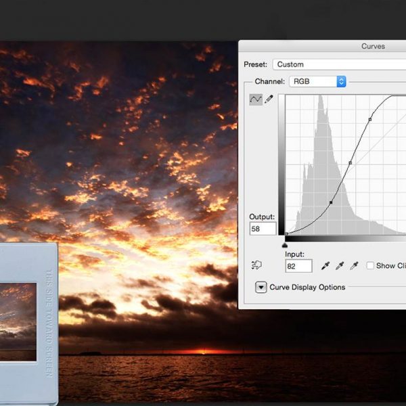Select the edit points curve tool

pos(256,99)
